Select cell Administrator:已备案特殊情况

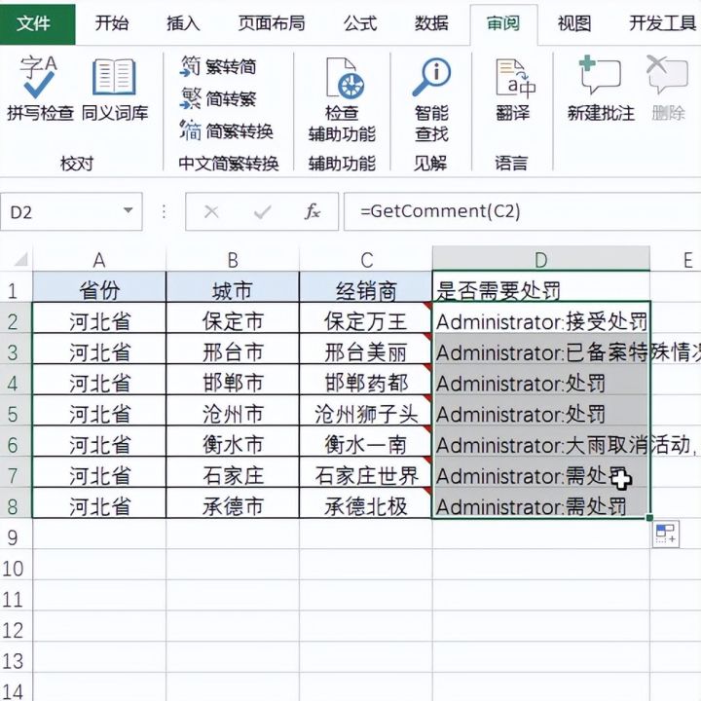[x=541, y=349]
